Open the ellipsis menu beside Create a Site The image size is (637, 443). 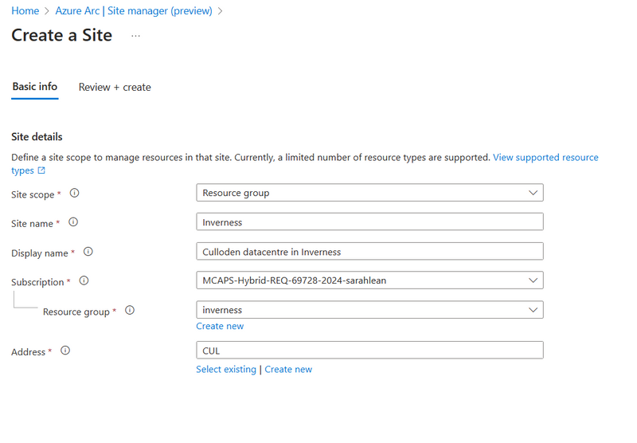point(135,36)
